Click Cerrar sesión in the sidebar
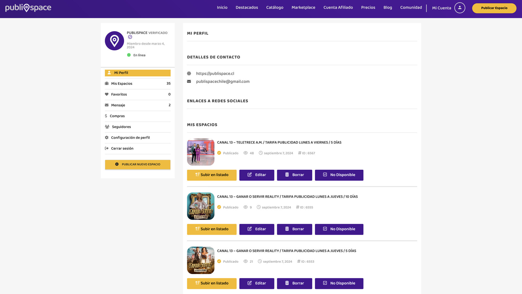522x294 pixels. click(x=138, y=148)
